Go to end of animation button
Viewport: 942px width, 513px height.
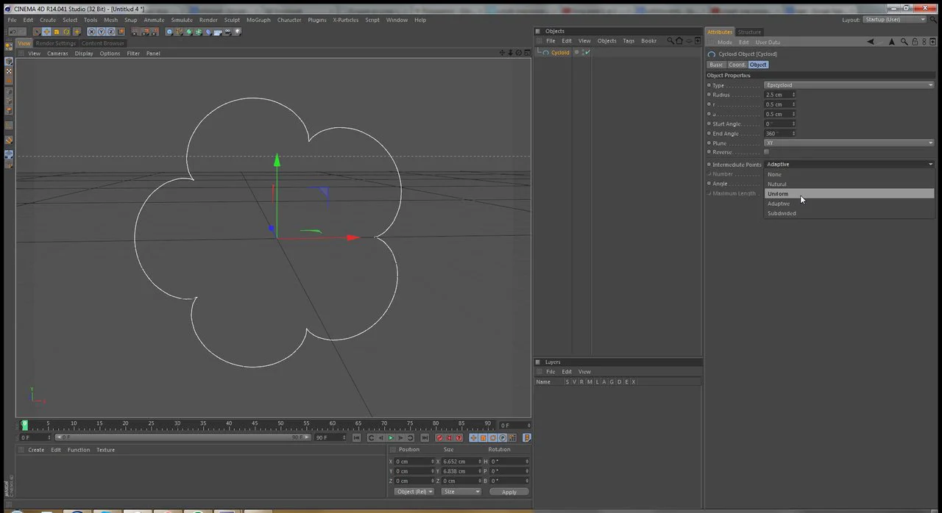pos(425,437)
